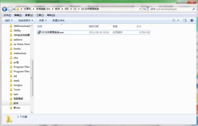This screenshot has height=126, width=198.
Task: Select the meituxiuxiu folder
Action: (20, 53)
